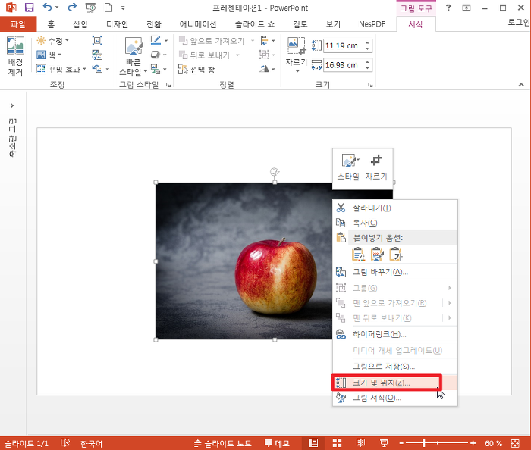Open Picture Border dropdown

tap(159, 41)
